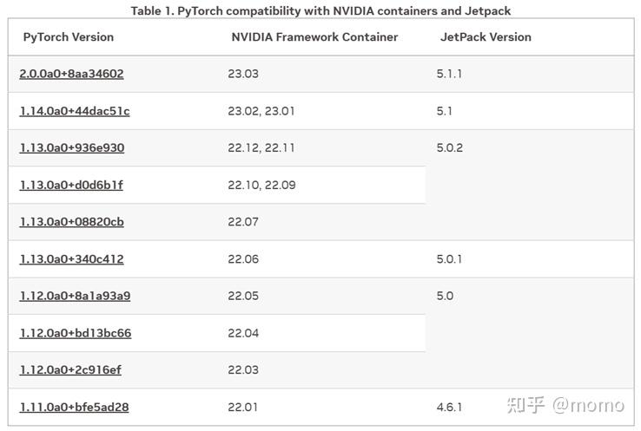Click the 22.12, 22.11 container cell
Image resolution: width=641 pixels, height=431 pixels.
(261, 147)
